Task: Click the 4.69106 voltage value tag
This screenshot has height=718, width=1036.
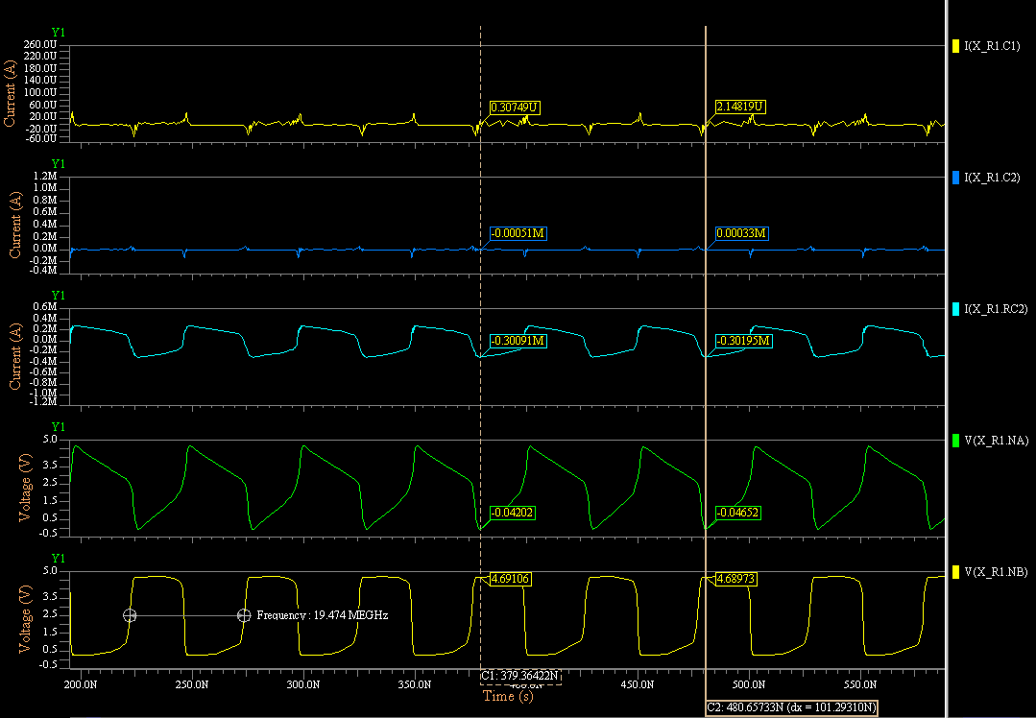Action: [510, 578]
